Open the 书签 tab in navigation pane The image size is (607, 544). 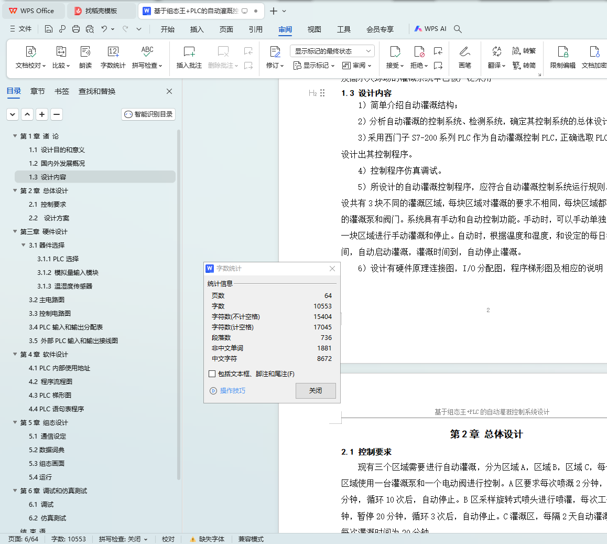pyautogui.click(x=62, y=91)
